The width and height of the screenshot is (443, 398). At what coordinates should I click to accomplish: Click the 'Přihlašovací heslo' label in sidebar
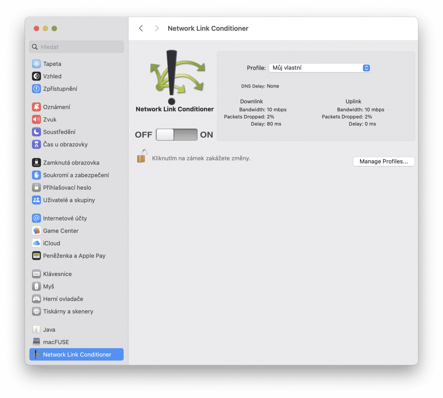(67, 187)
